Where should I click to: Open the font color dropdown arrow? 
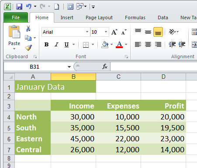pos(126,45)
